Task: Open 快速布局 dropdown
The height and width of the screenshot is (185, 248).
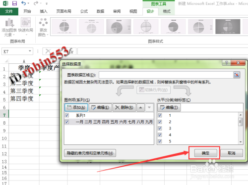Action: [x=26, y=27]
